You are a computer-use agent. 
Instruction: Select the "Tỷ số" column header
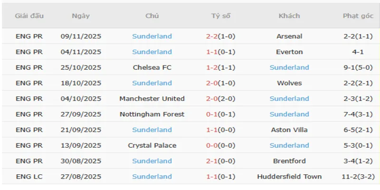(221, 16)
